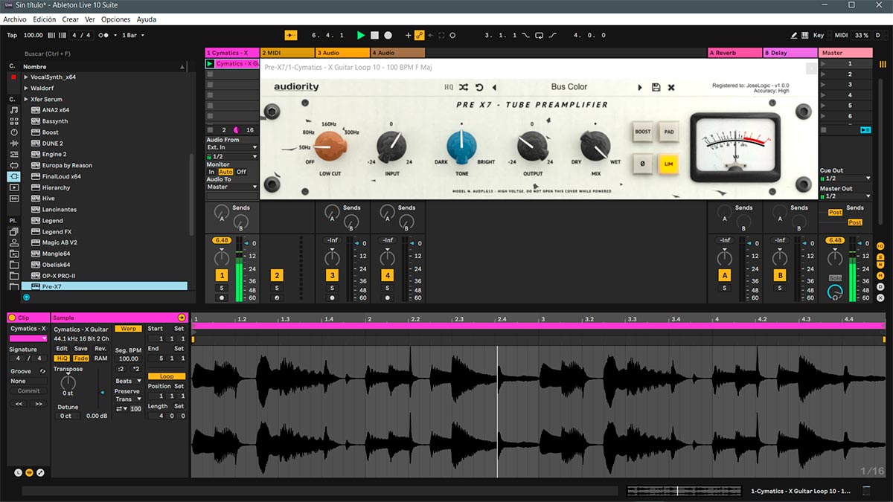Screen dimensions: 893x502
Task: Select the Plug-ins category in browser
Action: tap(14, 177)
